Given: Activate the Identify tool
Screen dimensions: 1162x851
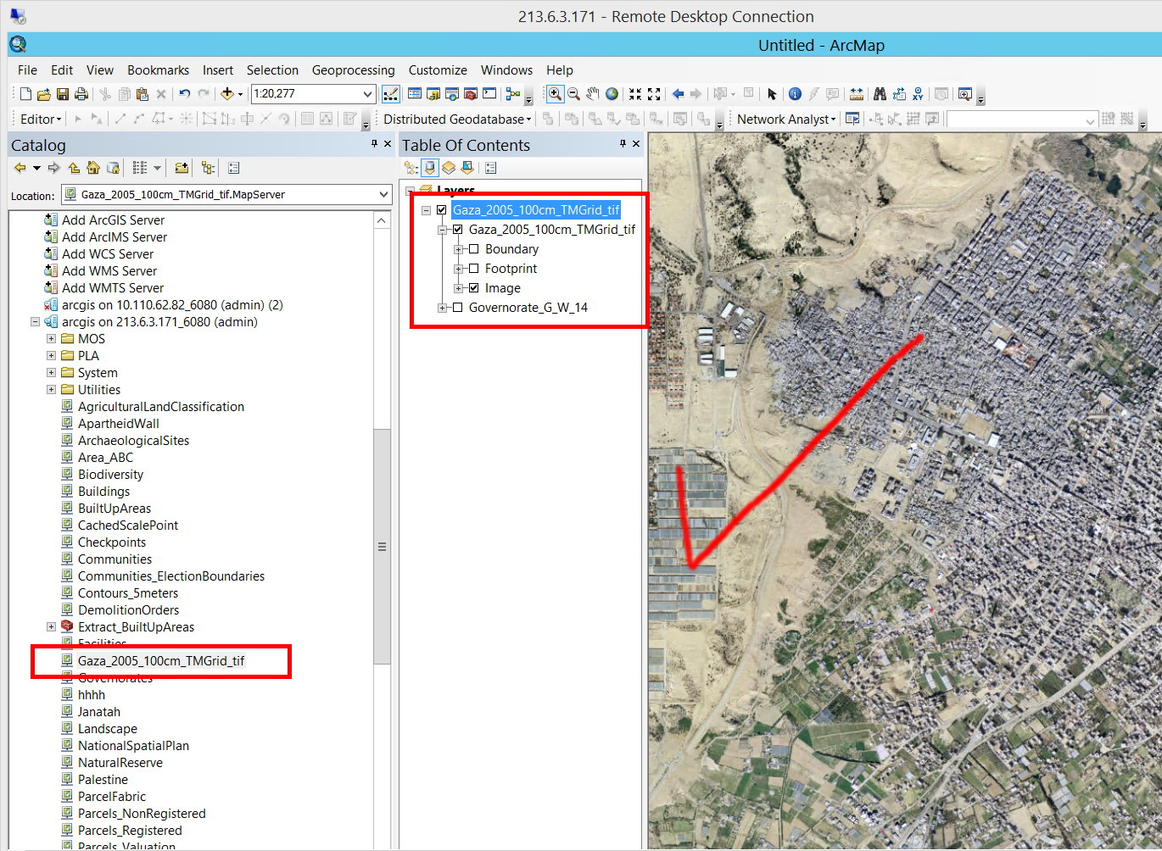Looking at the screenshot, I should tap(795, 94).
